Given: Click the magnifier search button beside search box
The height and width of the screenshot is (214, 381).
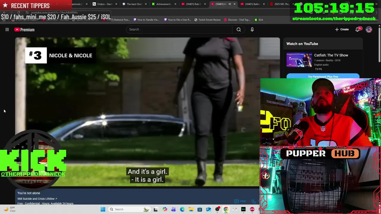Looking at the screenshot, I should tap(238, 29).
